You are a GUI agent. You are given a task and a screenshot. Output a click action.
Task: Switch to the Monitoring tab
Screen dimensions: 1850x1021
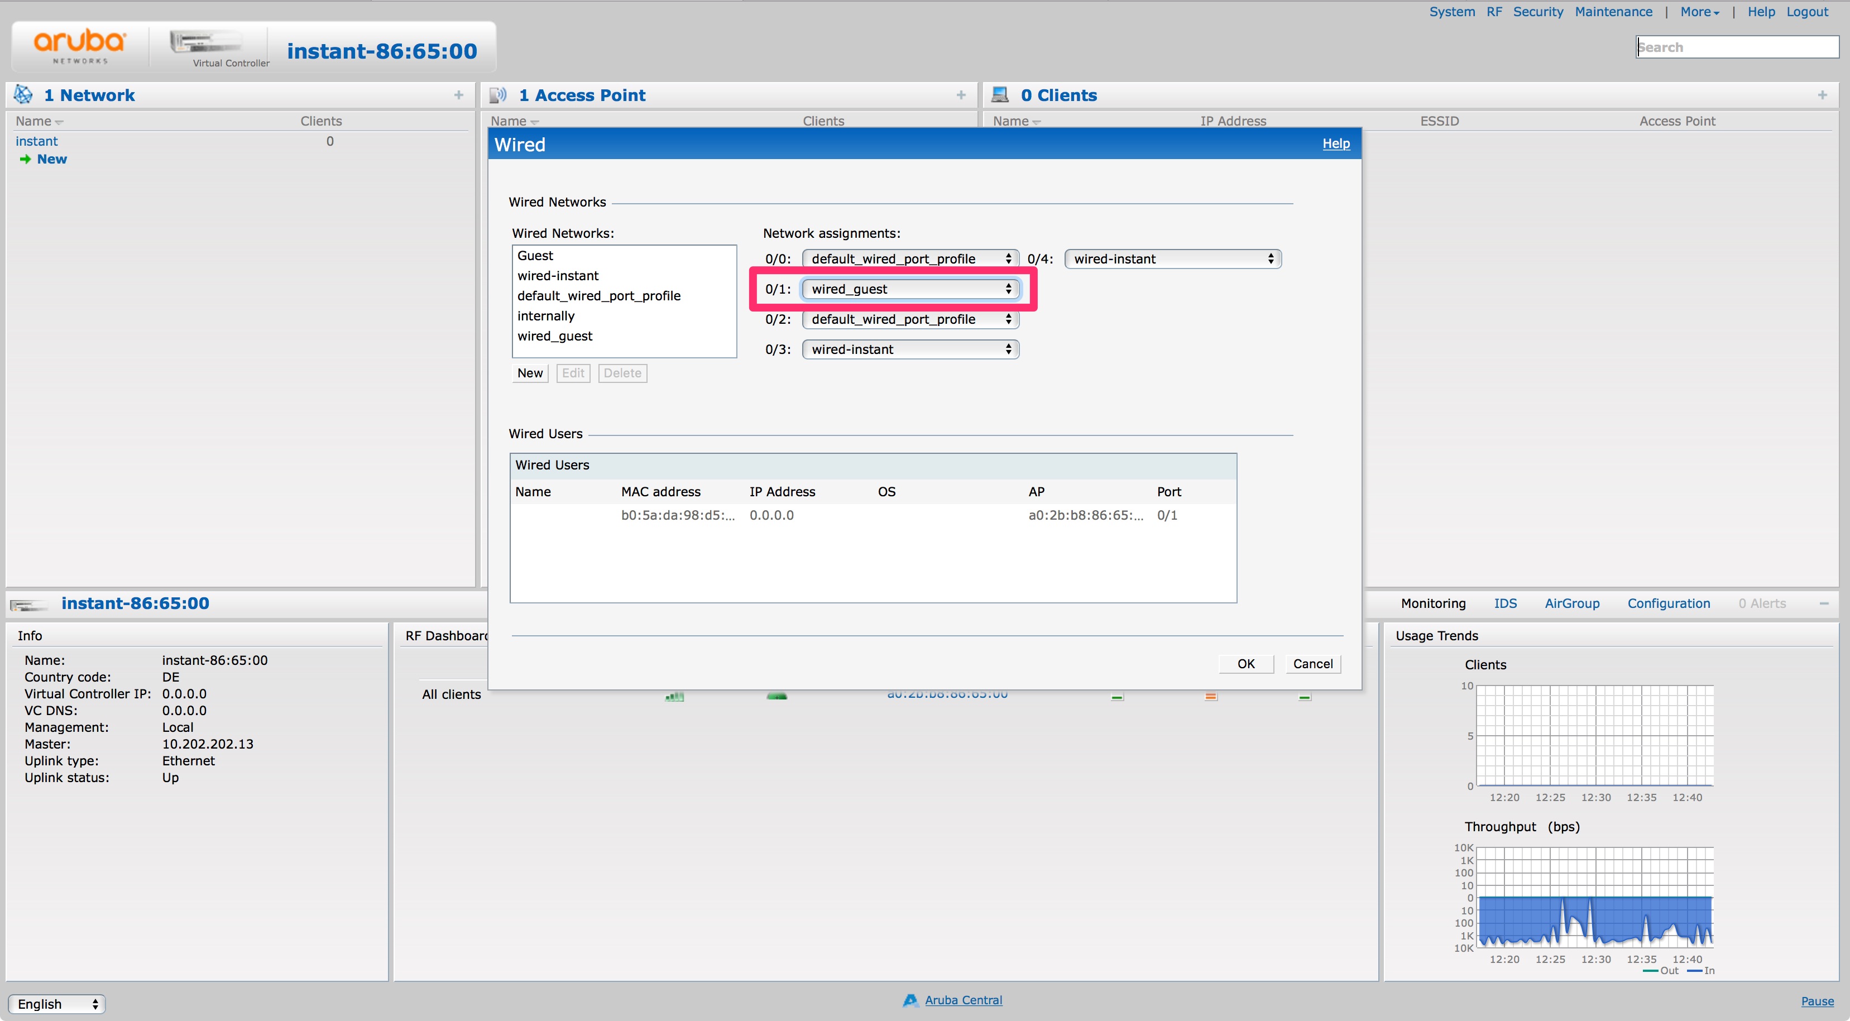1433,603
